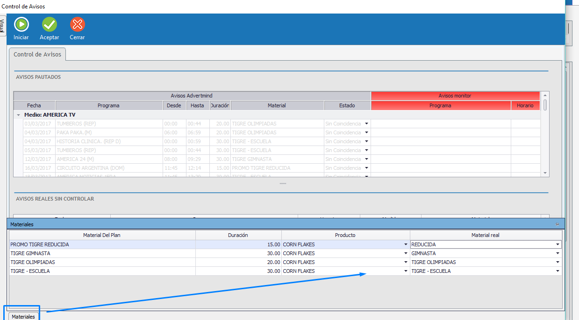Viewport: 579px width, 320px height.
Task: Click the horizontal splitter dots below Avisos Pautados
Action: click(x=283, y=183)
